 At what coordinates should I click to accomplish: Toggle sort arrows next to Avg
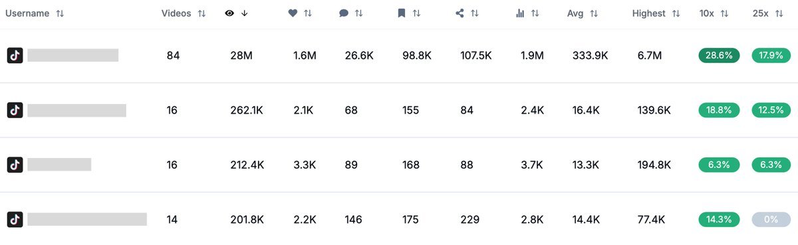click(x=594, y=13)
